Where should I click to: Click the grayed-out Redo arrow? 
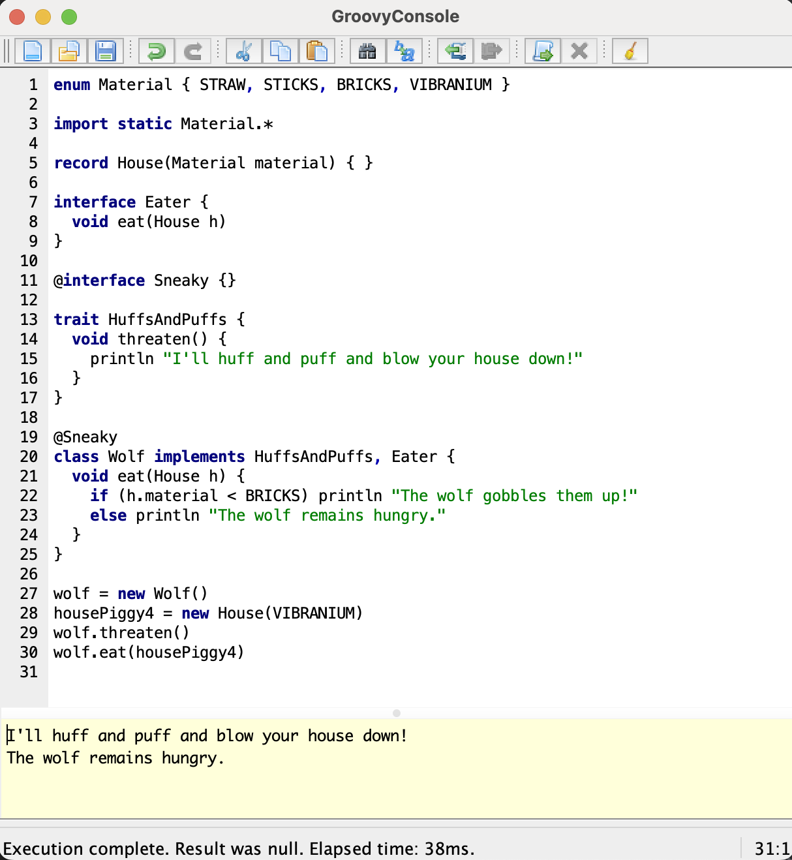(x=193, y=51)
